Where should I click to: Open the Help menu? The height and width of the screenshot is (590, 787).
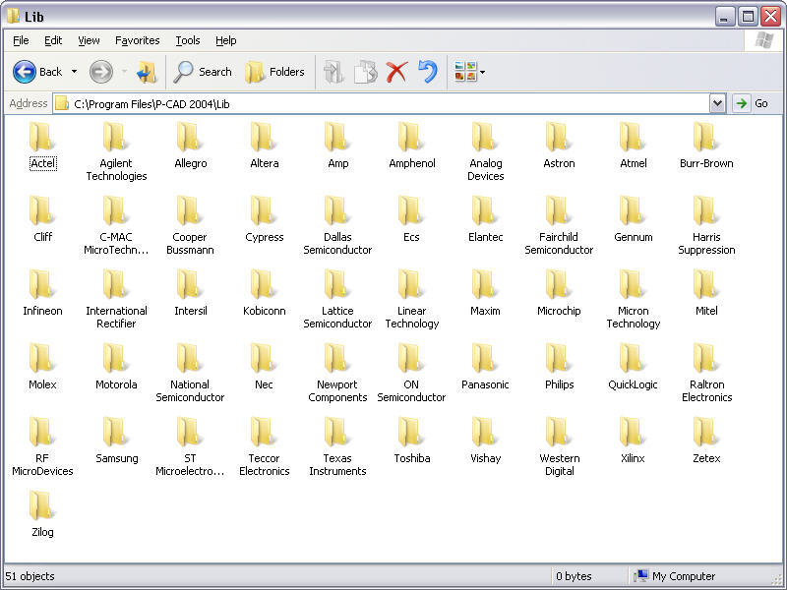(x=226, y=40)
